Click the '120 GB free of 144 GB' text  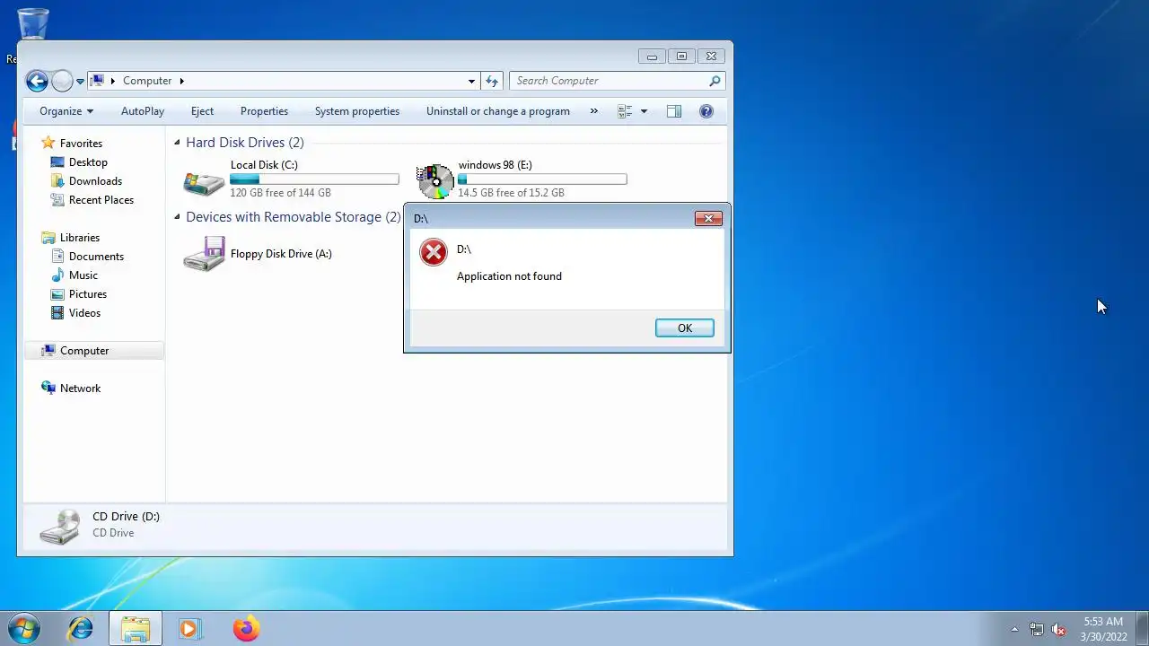click(x=280, y=193)
